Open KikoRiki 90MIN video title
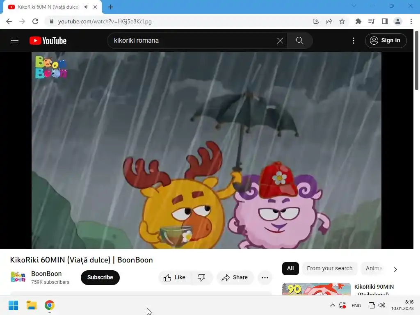This screenshot has height=315, width=420. tap(374, 290)
